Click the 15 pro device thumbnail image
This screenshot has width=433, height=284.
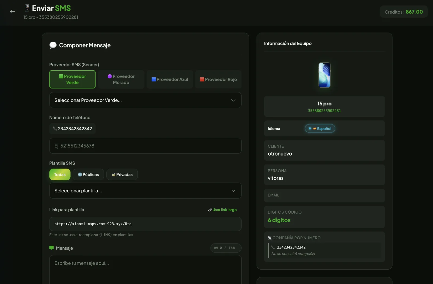point(324,75)
